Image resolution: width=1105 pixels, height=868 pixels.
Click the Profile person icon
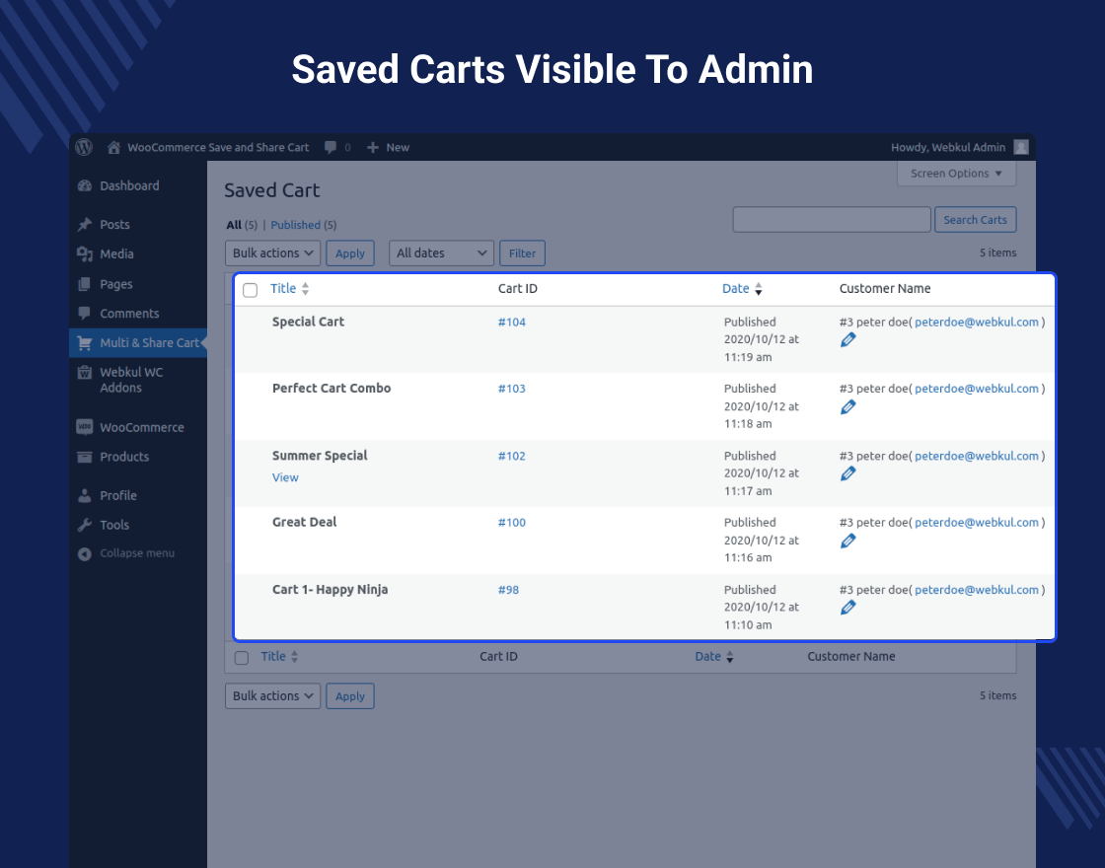85,495
